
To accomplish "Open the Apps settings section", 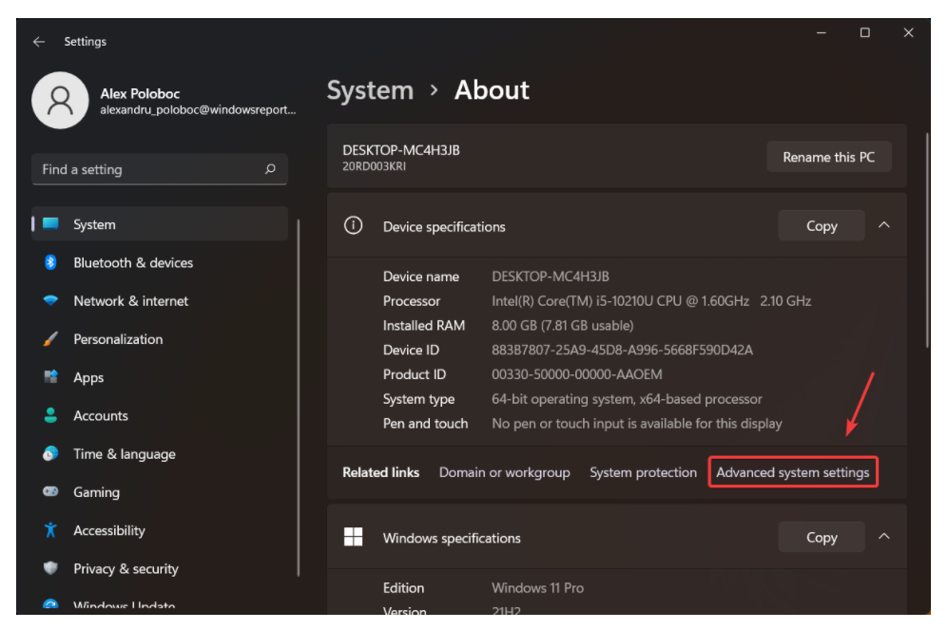I will [88, 377].
